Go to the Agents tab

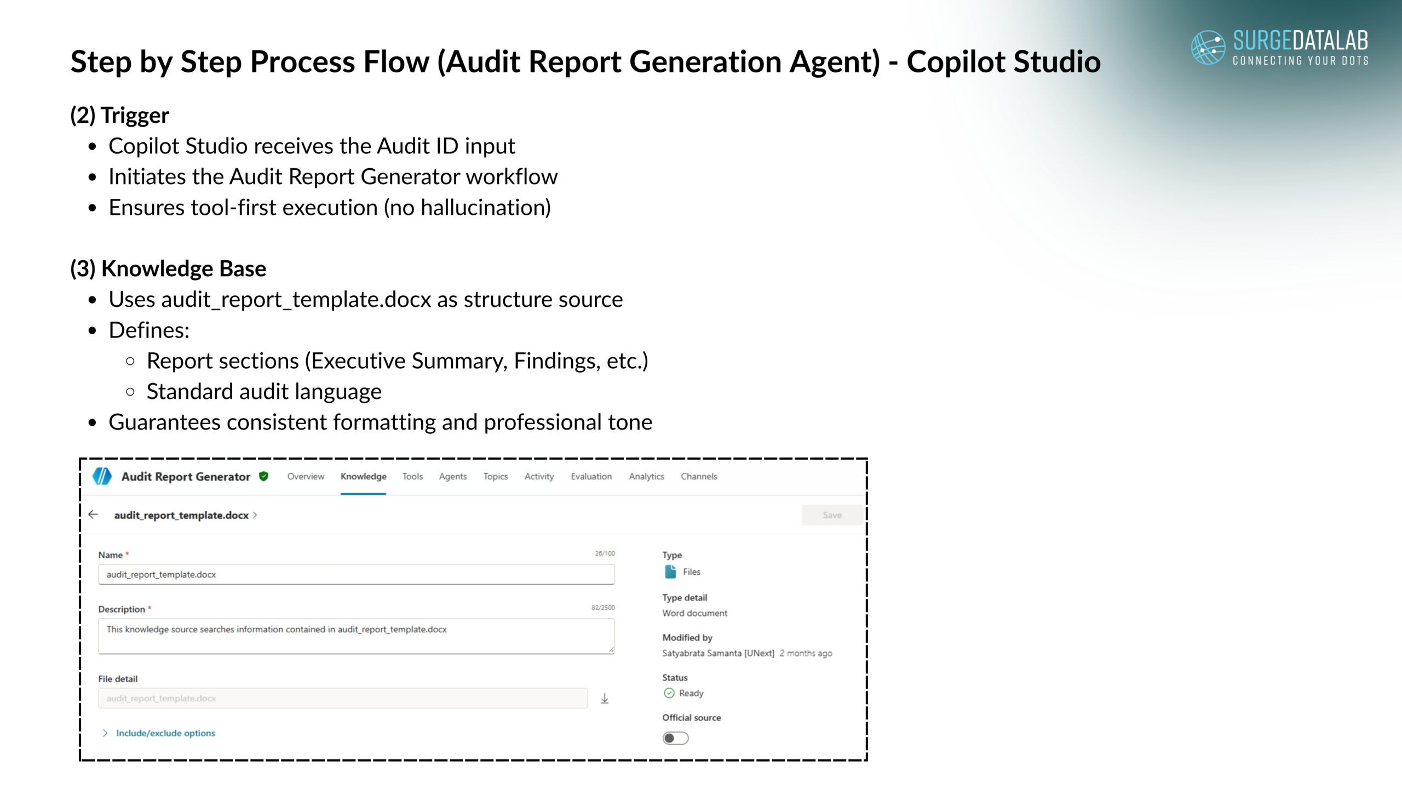(x=453, y=476)
